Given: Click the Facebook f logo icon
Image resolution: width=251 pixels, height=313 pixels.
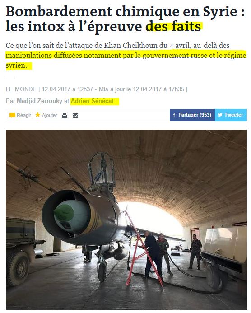Looking at the screenshot, I should coord(174,115).
